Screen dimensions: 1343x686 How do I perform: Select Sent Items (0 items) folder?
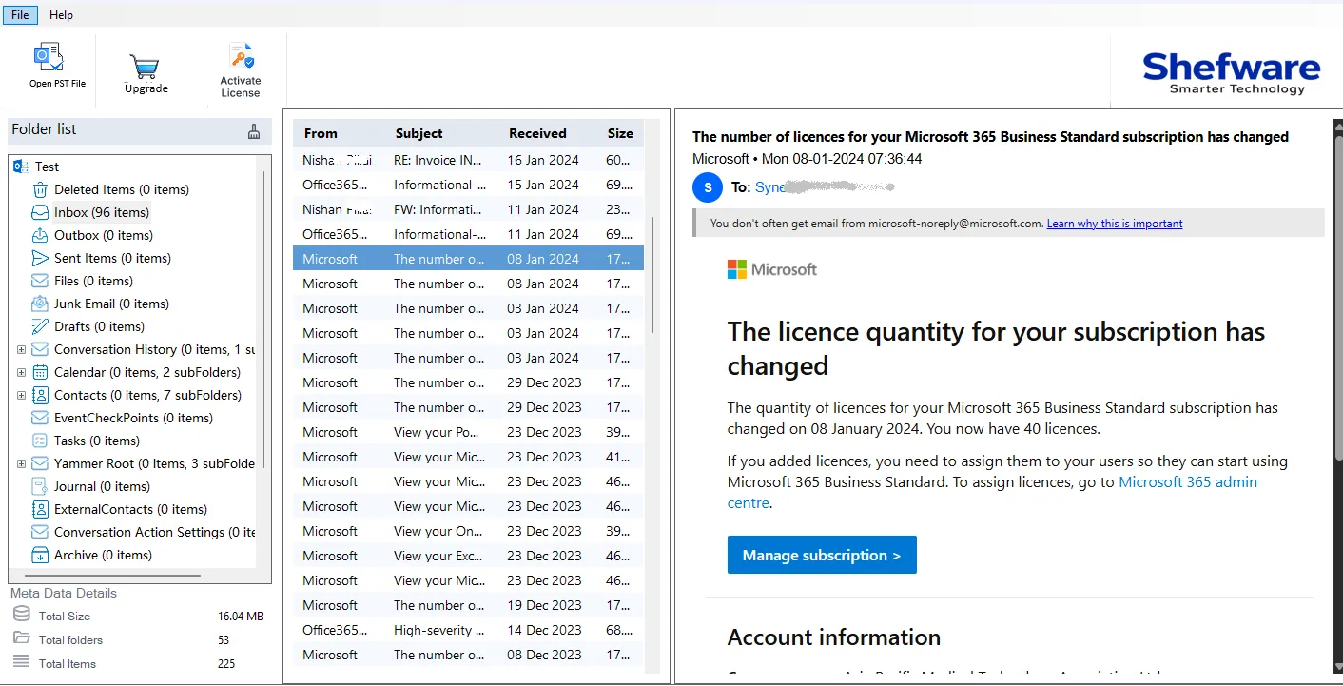112,258
